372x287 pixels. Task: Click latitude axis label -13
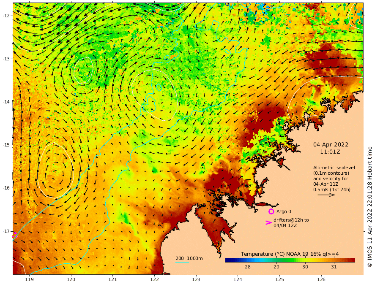point(6,59)
